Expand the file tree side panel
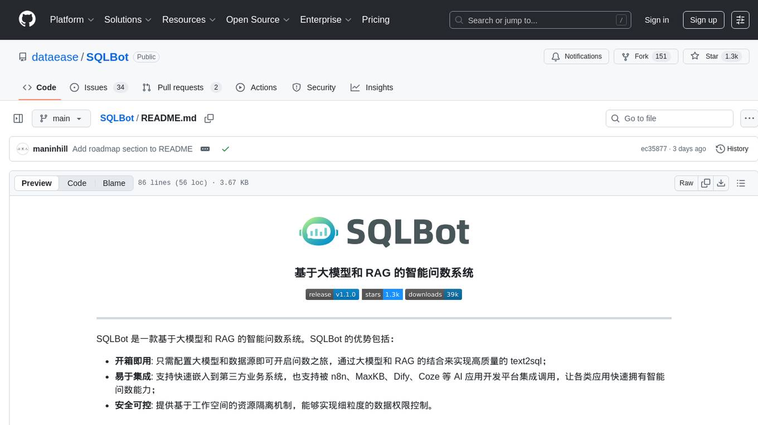Image resolution: width=758 pixels, height=425 pixels. pos(18,118)
